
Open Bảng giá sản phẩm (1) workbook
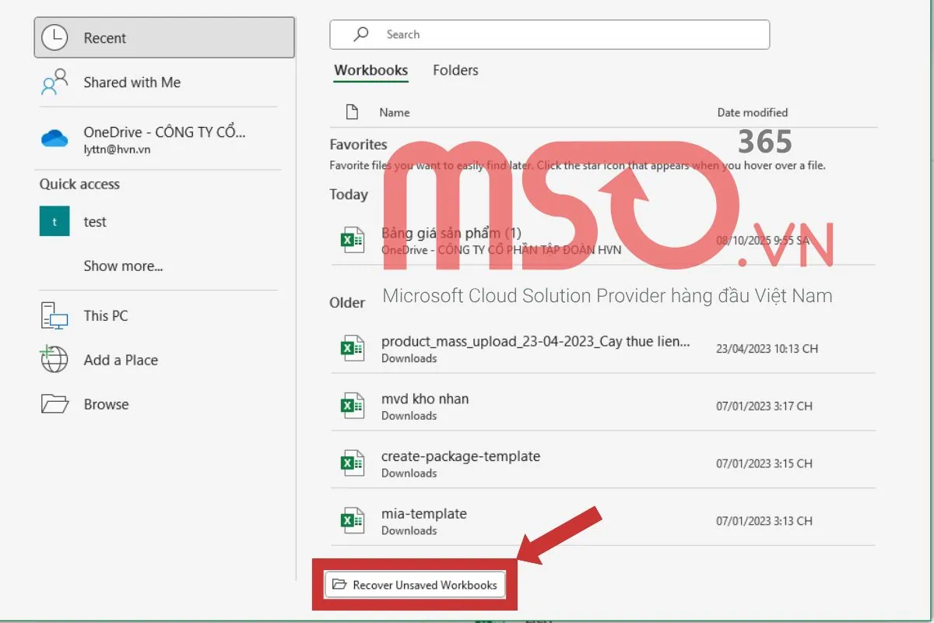[451, 233]
